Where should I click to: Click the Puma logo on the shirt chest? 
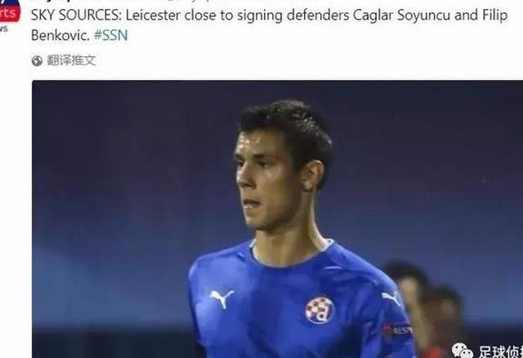pos(221,298)
